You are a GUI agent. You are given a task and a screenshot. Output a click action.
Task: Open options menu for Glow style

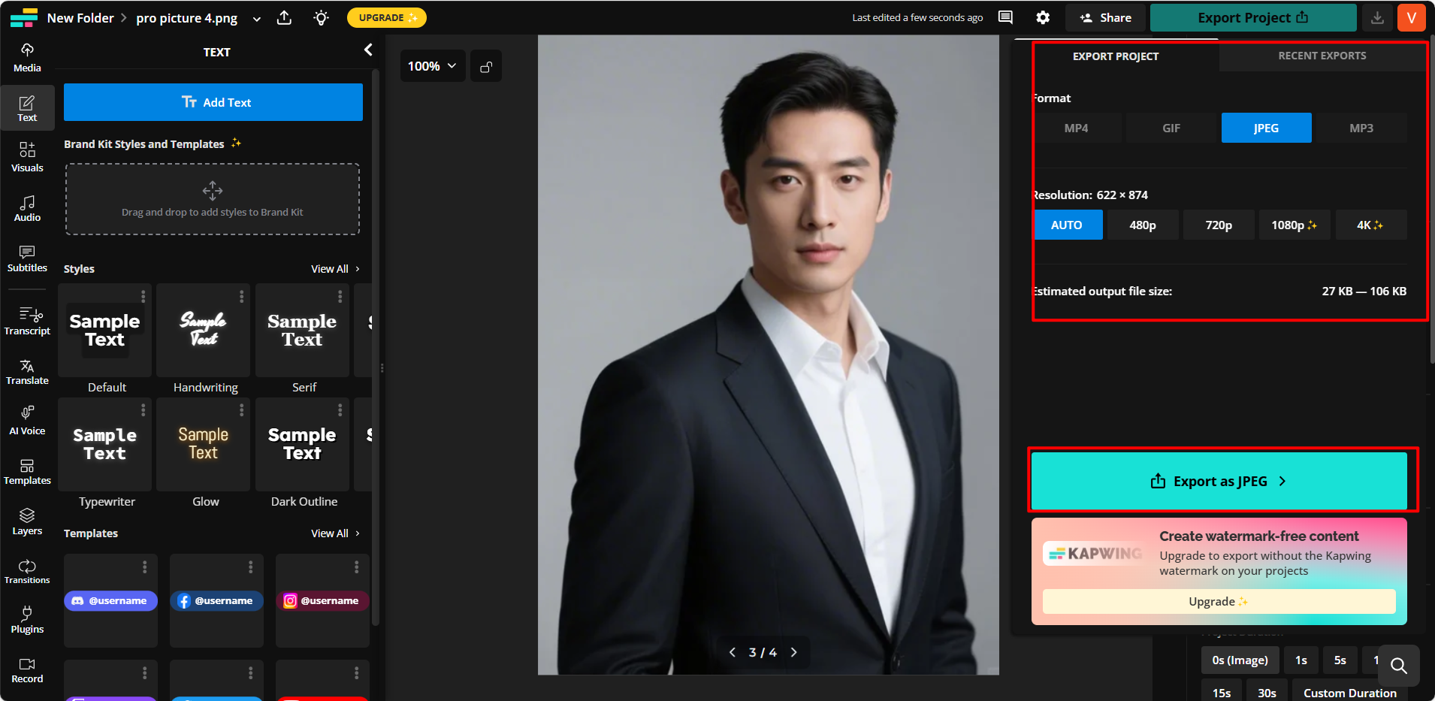241,409
